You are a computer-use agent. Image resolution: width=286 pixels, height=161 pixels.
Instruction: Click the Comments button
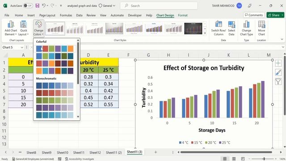pyautogui.click(x=254, y=15)
